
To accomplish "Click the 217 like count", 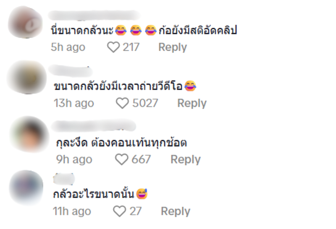I will coord(131,47).
